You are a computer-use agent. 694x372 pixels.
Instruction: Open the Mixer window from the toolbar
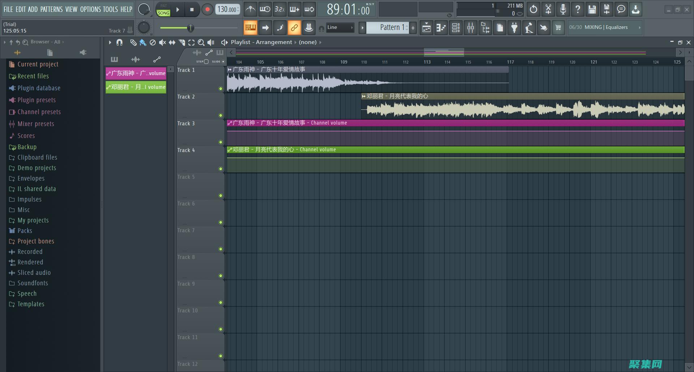tap(470, 28)
